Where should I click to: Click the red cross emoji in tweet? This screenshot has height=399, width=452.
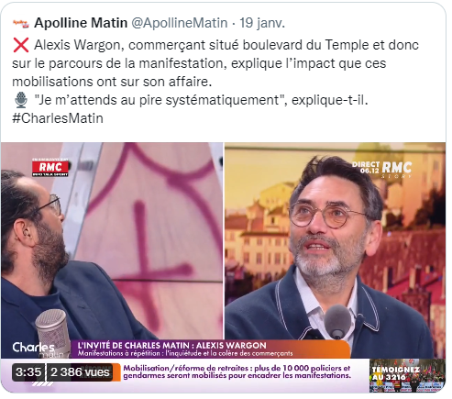(x=21, y=45)
